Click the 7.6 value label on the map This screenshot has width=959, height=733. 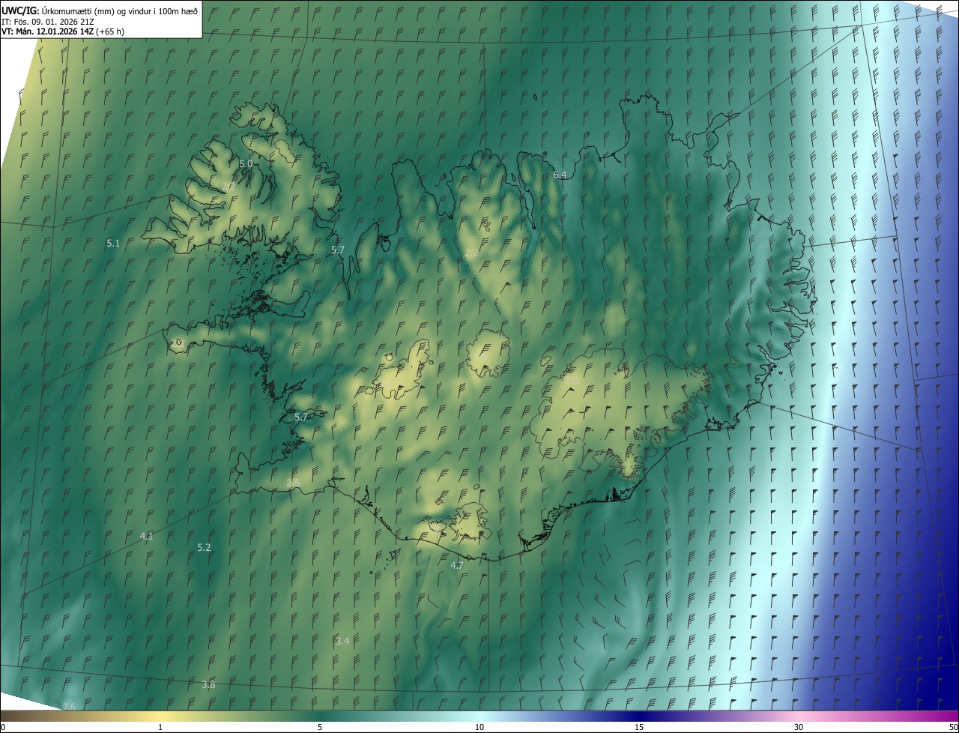tap(69, 707)
